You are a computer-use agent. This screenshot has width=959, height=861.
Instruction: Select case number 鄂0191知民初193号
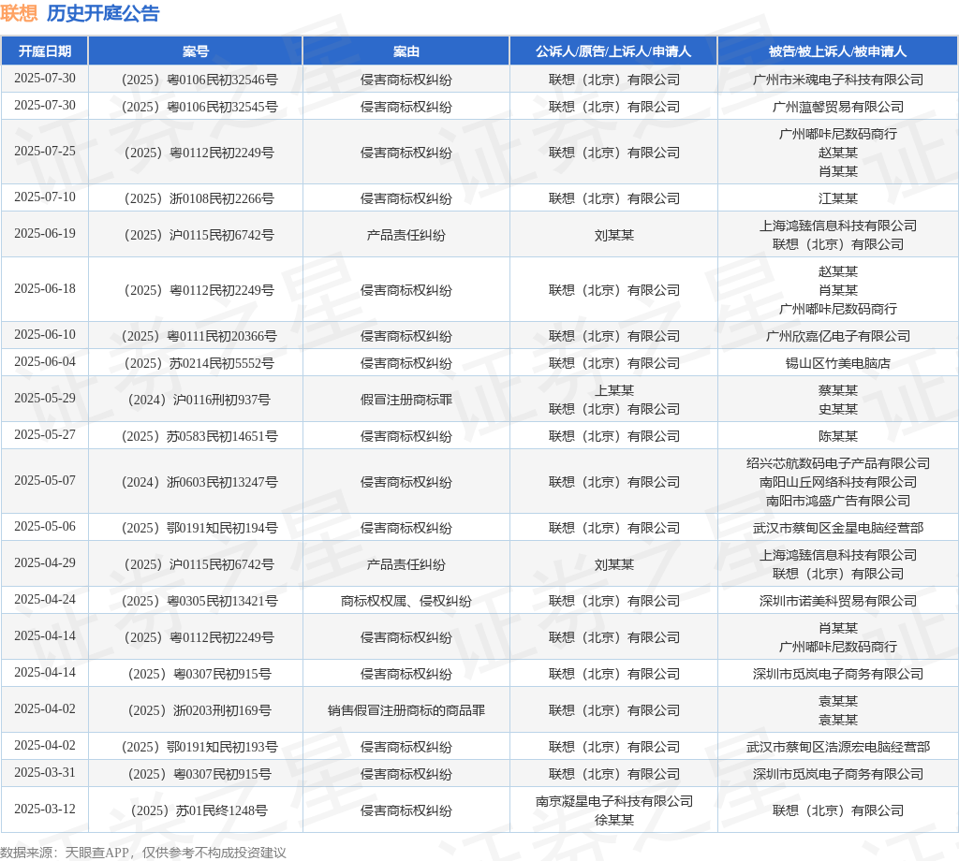point(199,748)
